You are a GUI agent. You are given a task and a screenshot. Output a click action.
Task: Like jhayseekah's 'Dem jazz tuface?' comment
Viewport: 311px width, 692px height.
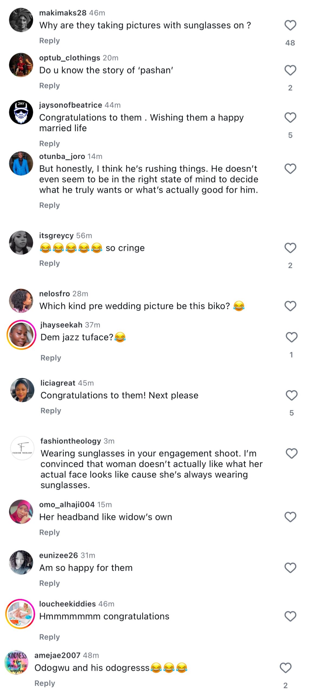291,337
